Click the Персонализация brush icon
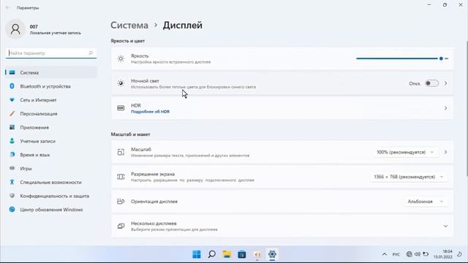 point(12,114)
